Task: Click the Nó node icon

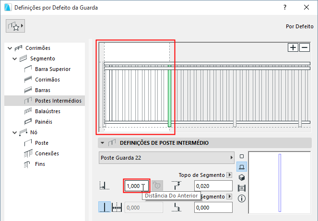Action: point(23,132)
